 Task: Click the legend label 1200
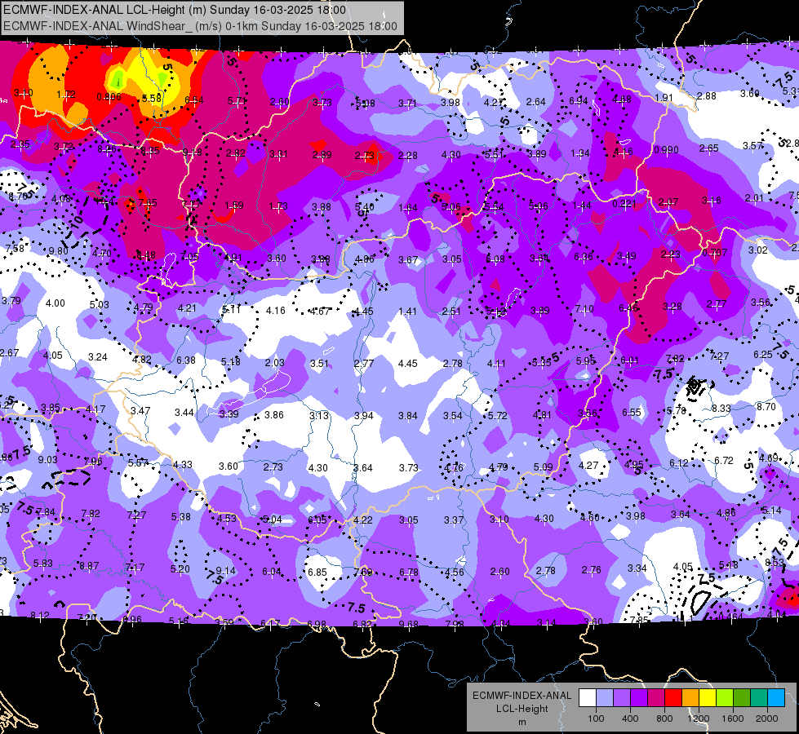point(698,719)
